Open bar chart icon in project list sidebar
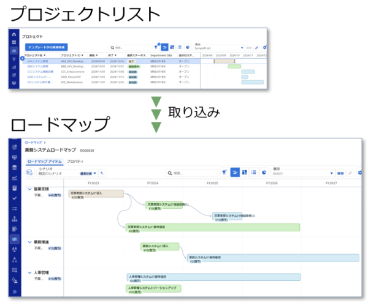This screenshot has width=368, height=303. (x=14, y=67)
